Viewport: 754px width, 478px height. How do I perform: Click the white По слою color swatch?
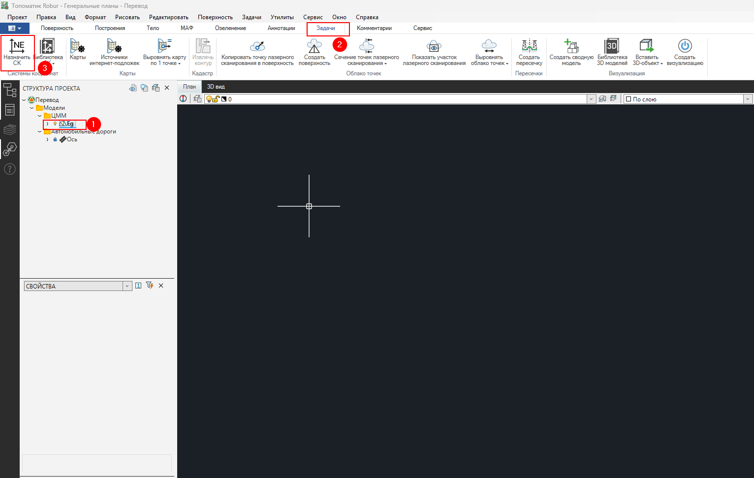tap(628, 99)
